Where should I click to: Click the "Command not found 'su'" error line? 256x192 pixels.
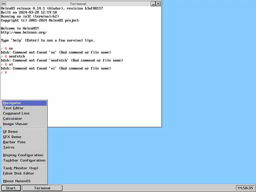point(56,52)
